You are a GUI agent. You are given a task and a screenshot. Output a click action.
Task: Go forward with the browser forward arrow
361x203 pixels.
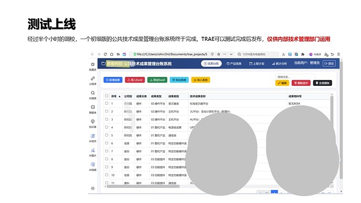pos(99,54)
